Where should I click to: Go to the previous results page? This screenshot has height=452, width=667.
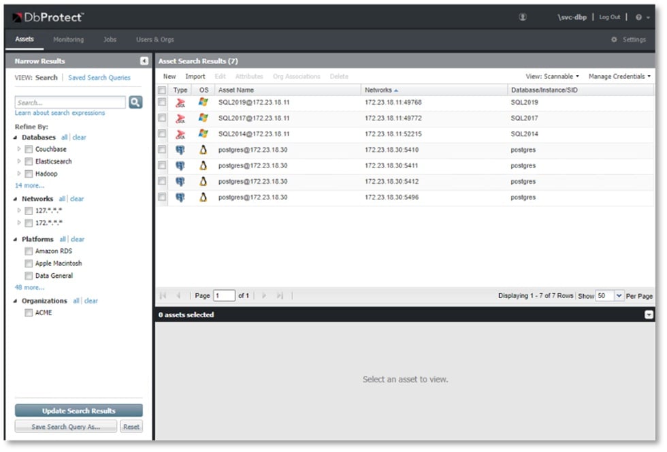178,295
